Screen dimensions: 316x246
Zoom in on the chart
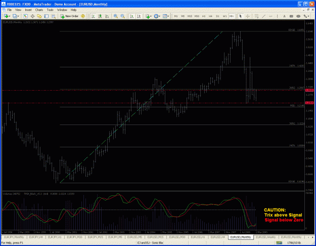(116, 16)
